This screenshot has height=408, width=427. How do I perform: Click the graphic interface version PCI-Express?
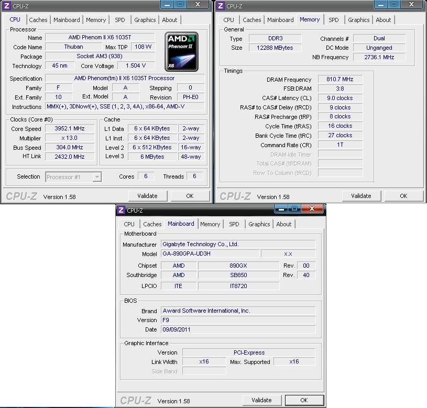249,352
